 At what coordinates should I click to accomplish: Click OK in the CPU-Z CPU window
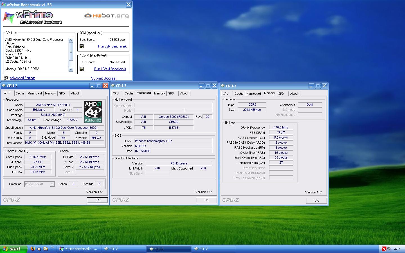click(97, 200)
